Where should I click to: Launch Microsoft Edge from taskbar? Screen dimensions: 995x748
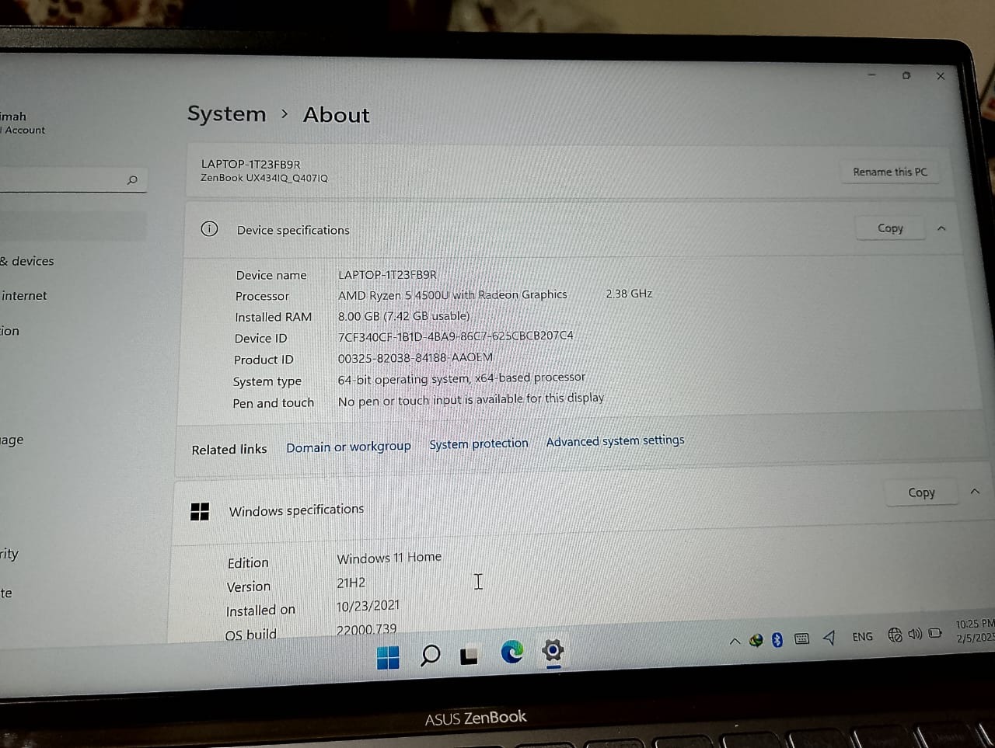[x=511, y=652]
